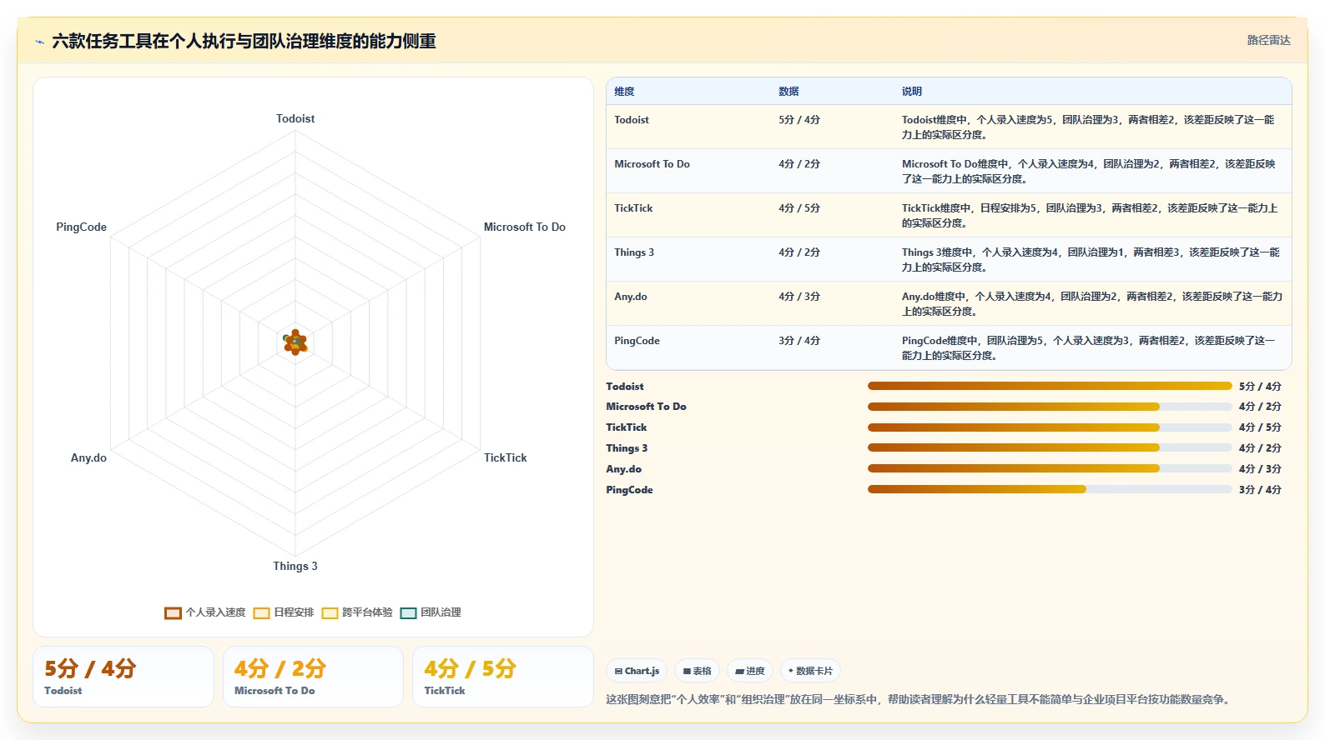The image size is (1325, 740).
Task: Select the Chart.js chip
Action: coord(637,671)
